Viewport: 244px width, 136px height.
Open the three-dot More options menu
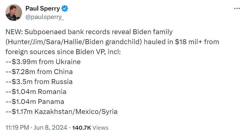[236, 9]
